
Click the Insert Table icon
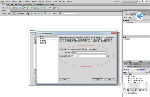click(16, 8)
